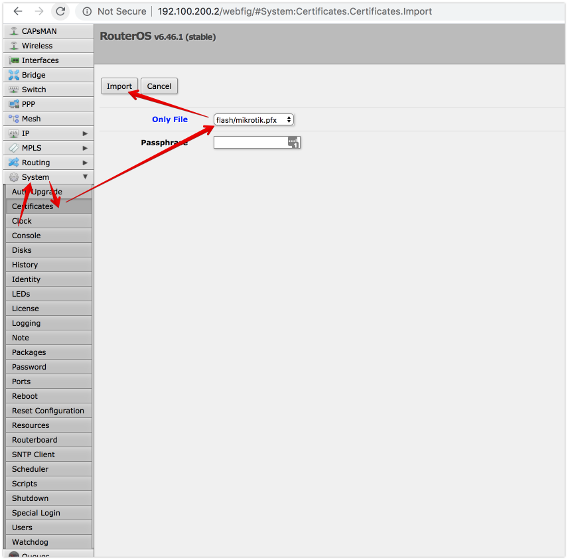Click the Interfaces icon
The image size is (568, 560).
[14, 60]
